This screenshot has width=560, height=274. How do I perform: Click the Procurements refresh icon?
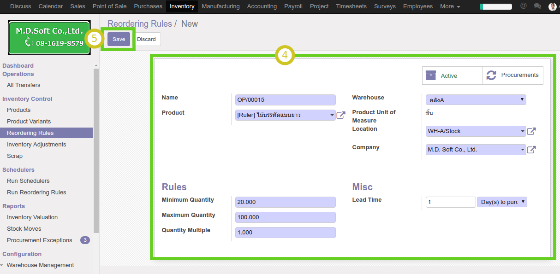coord(491,75)
